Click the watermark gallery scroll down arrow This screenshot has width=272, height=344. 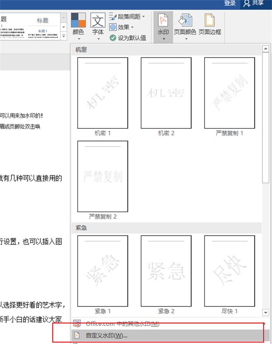click(266, 312)
